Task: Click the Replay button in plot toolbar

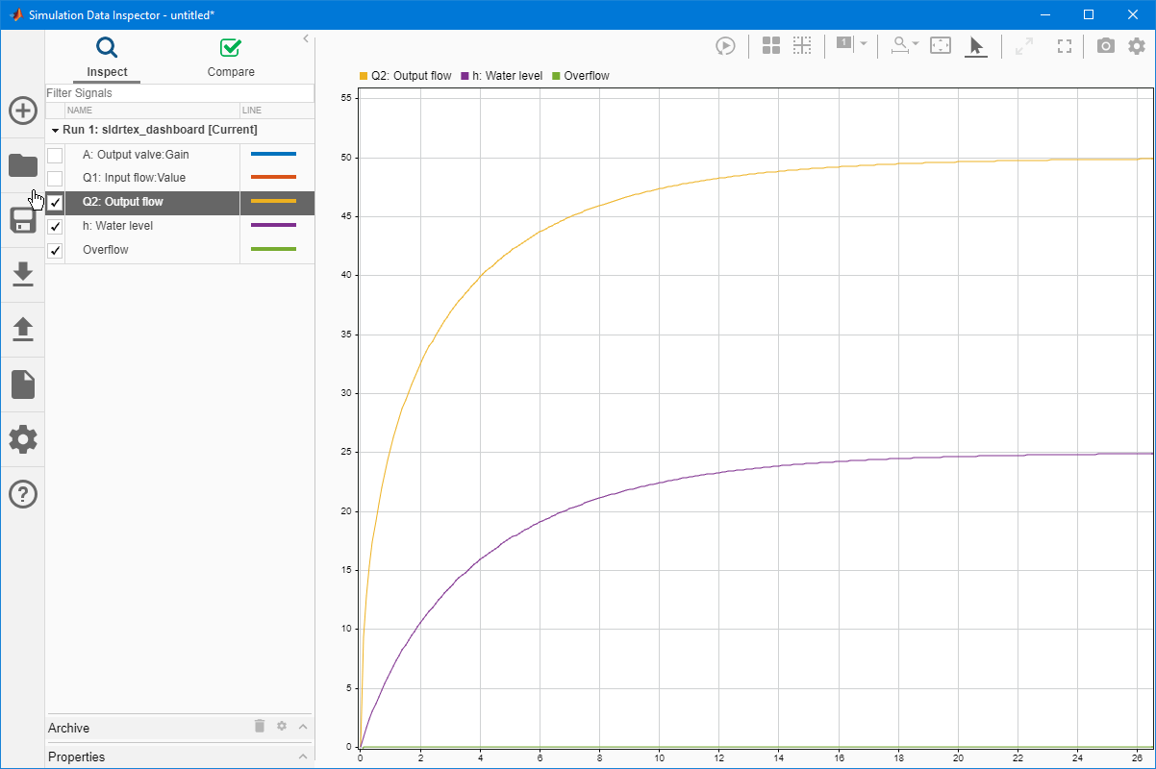Action: click(725, 45)
